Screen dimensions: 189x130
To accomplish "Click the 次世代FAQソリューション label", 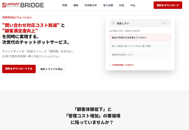I will (17, 17).
